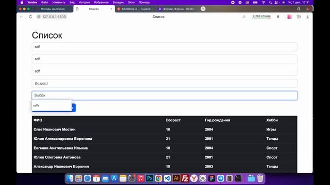330x185 pixels.
Task: Open the Избранное menu
Action: pos(101,3)
